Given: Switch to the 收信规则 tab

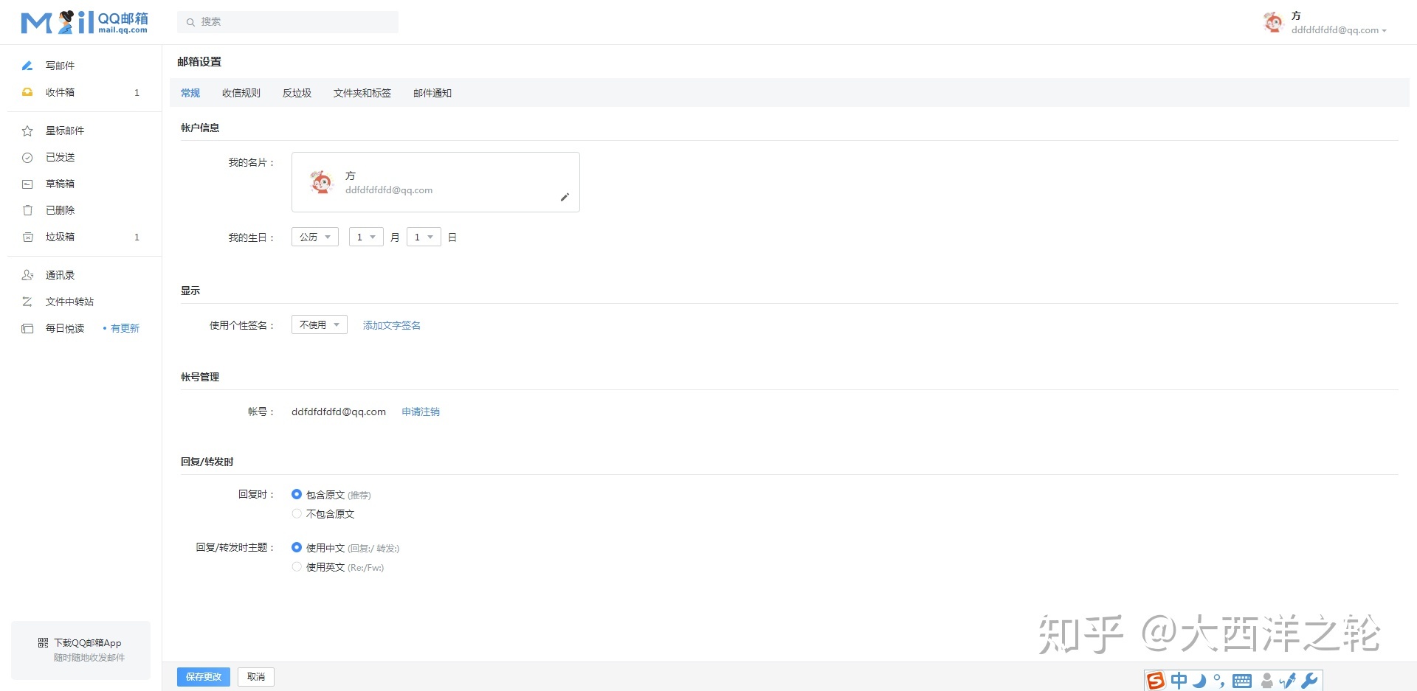Looking at the screenshot, I should click(241, 93).
